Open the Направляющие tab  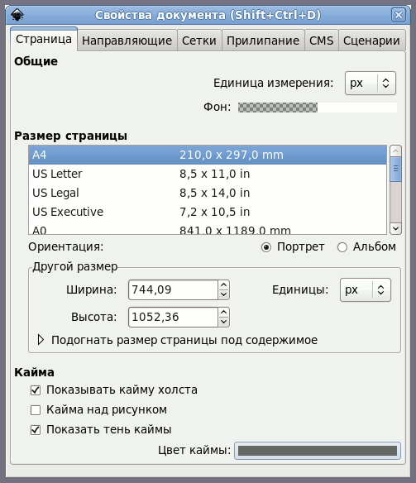(127, 41)
